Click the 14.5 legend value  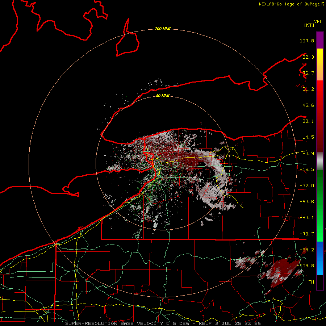[308, 137]
